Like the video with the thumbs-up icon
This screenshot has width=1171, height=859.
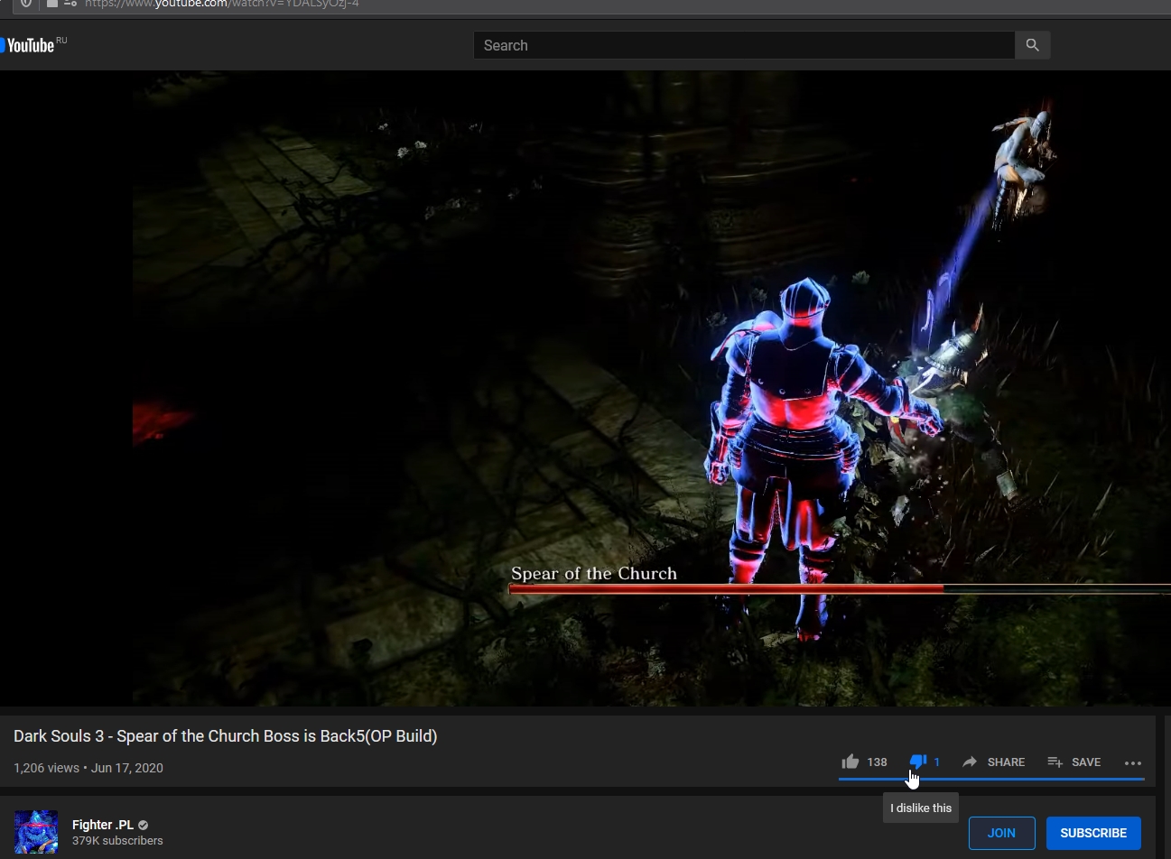(850, 762)
